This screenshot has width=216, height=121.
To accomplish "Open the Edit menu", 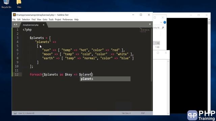I will point(19,19).
